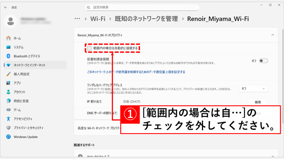
Task: Open data limit settings link
Action: pos(136,72)
